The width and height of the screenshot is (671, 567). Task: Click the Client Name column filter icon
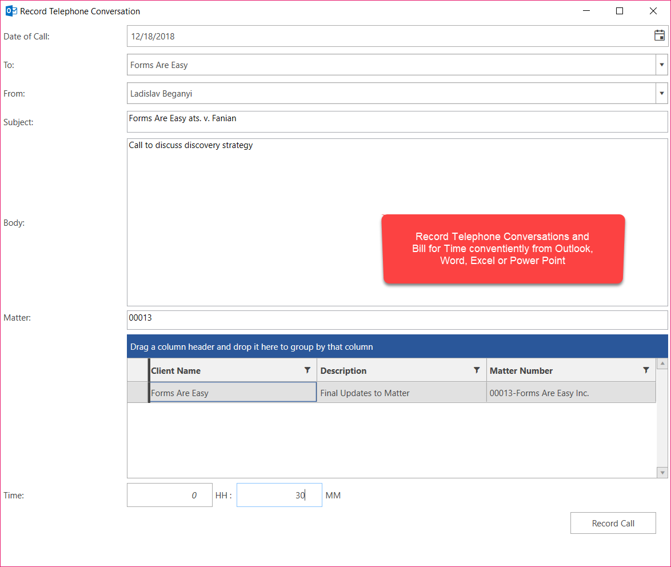307,370
